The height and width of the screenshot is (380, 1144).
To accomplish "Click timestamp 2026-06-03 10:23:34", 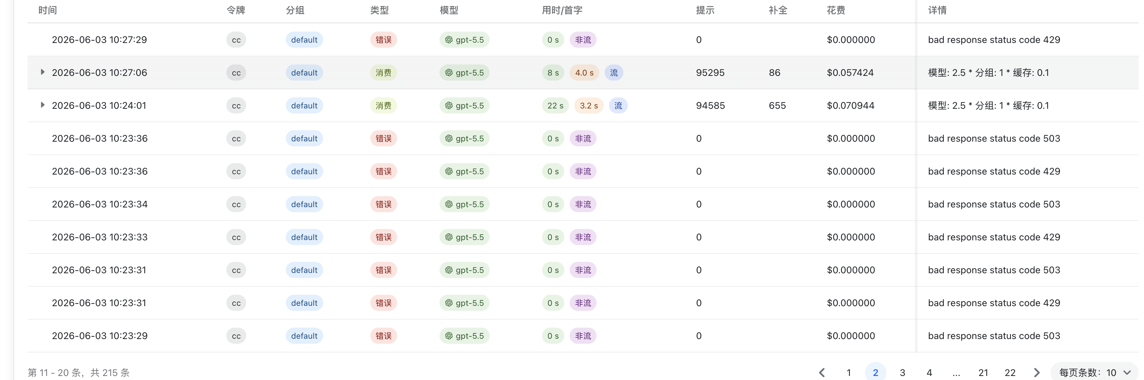I will pyautogui.click(x=100, y=204).
